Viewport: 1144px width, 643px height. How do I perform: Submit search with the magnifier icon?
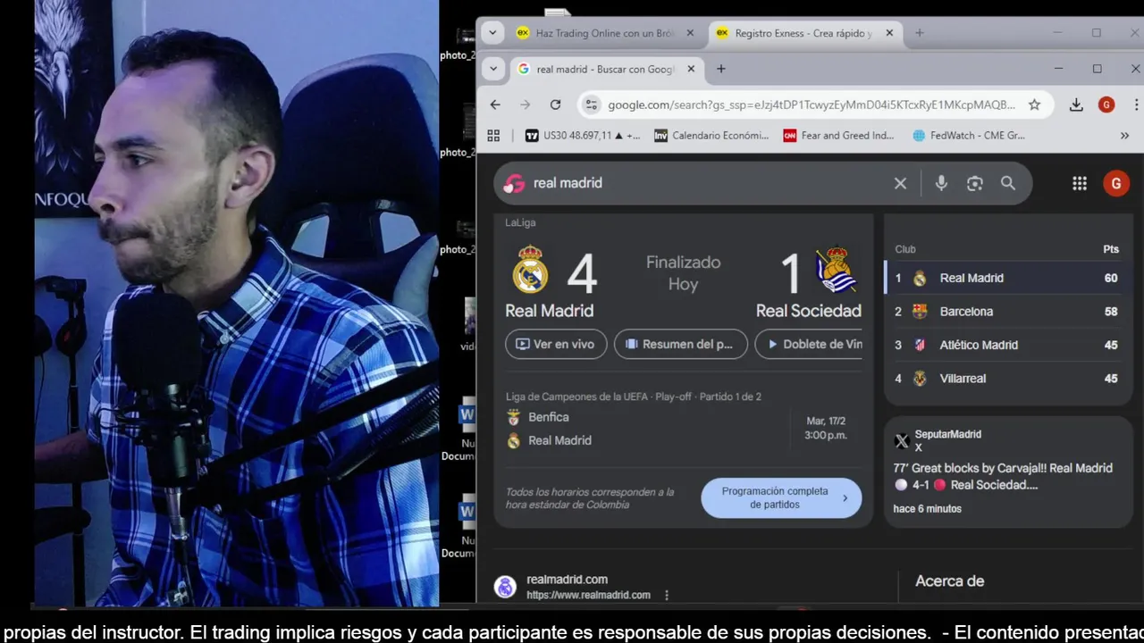(1008, 183)
